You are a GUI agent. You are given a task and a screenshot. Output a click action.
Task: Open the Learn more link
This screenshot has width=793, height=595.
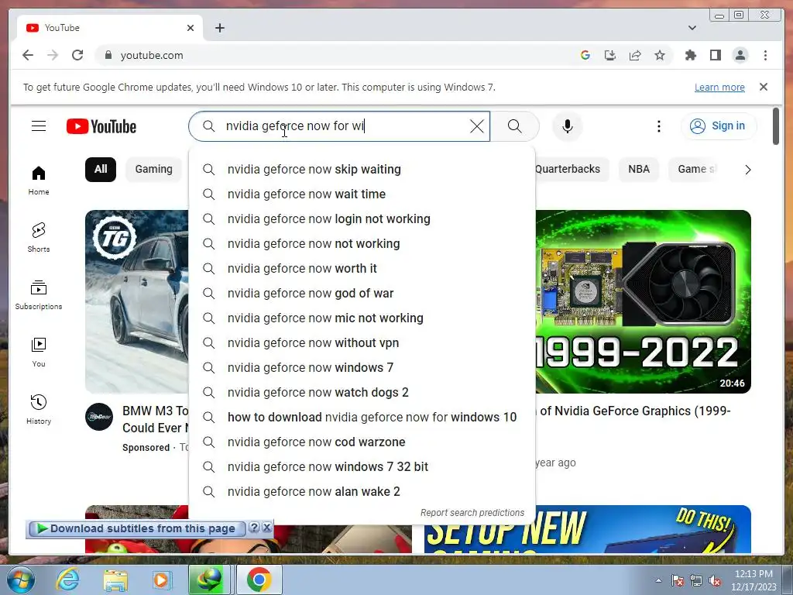tap(719, 87)
